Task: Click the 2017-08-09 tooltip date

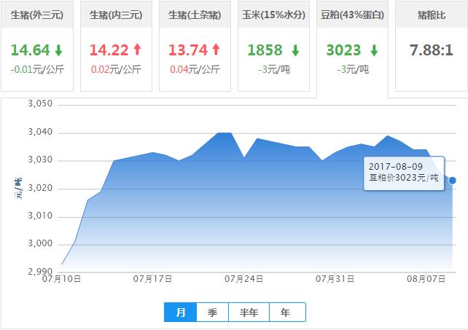Action: (396, 167)
